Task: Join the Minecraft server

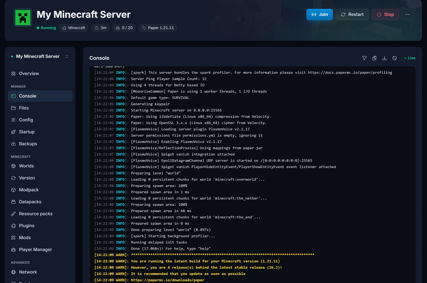Action: 319,14
